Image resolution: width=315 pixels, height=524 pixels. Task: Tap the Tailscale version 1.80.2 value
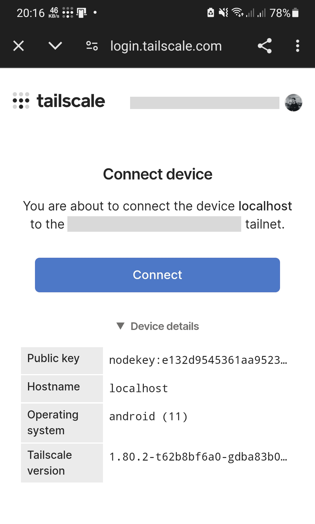pyautogui.click(x=198, y=457)
